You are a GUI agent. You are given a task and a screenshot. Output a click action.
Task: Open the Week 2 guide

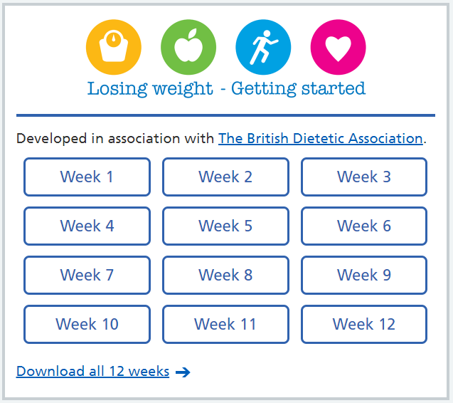point(225,177)
